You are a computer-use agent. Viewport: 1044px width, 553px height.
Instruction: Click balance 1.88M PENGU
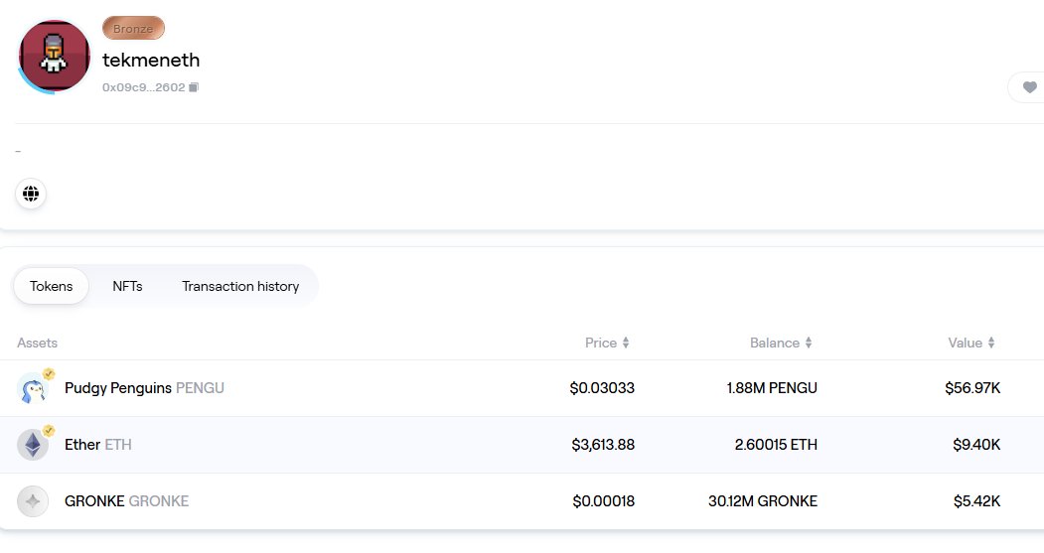click(772, 388)
